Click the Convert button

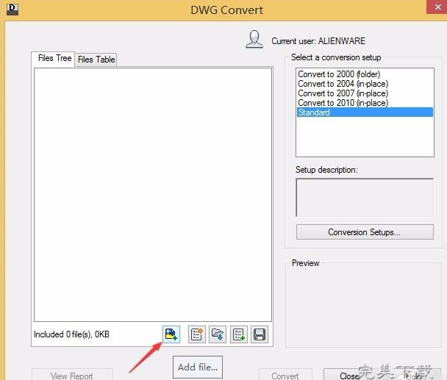[x=285, y=375]
